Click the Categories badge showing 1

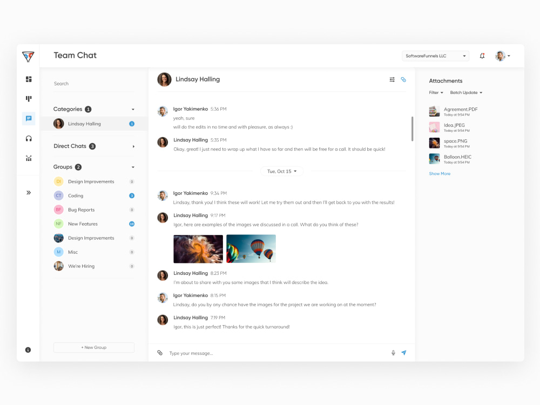click(88, 109)
